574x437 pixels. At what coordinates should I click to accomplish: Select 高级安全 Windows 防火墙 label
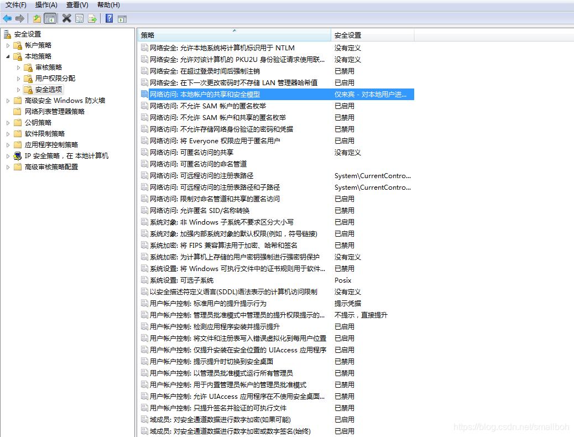click(x=65, y=101)
